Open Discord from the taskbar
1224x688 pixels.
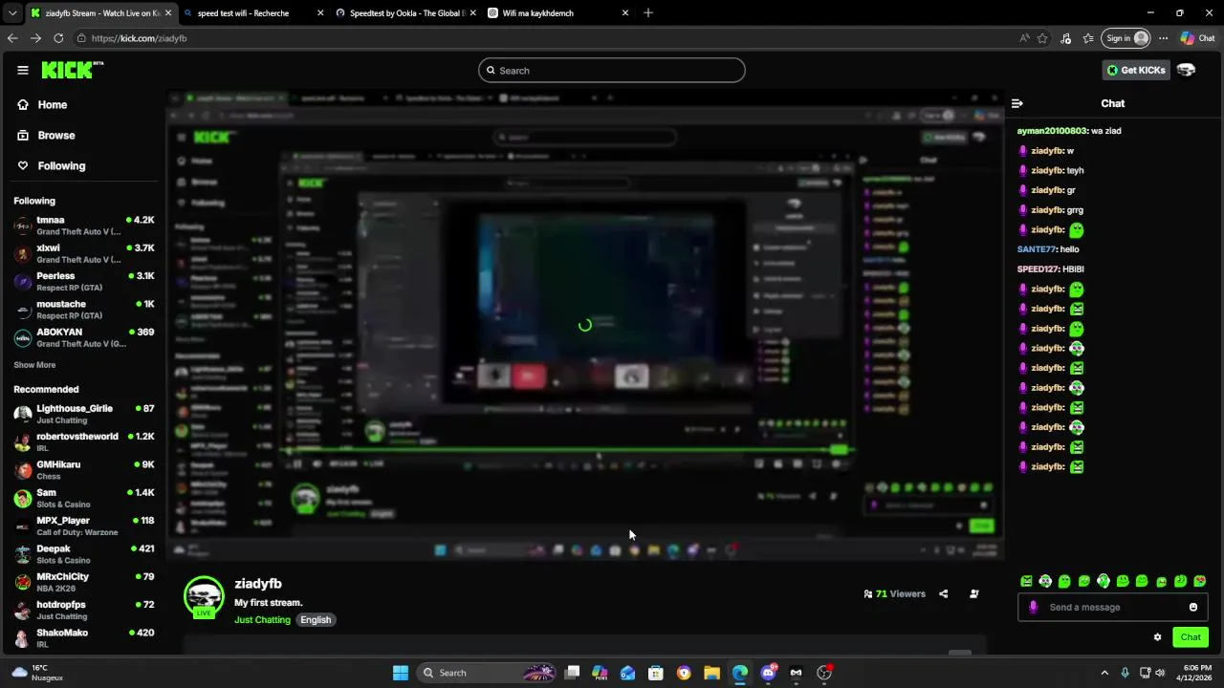point(768,673)
